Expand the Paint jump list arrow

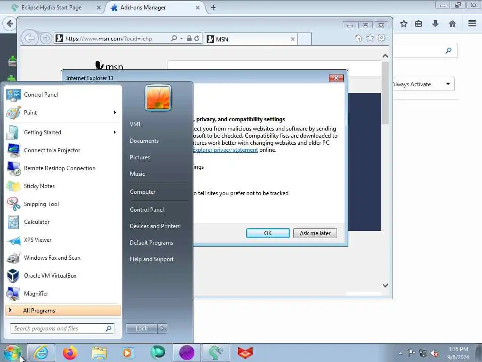pos(115,113)
